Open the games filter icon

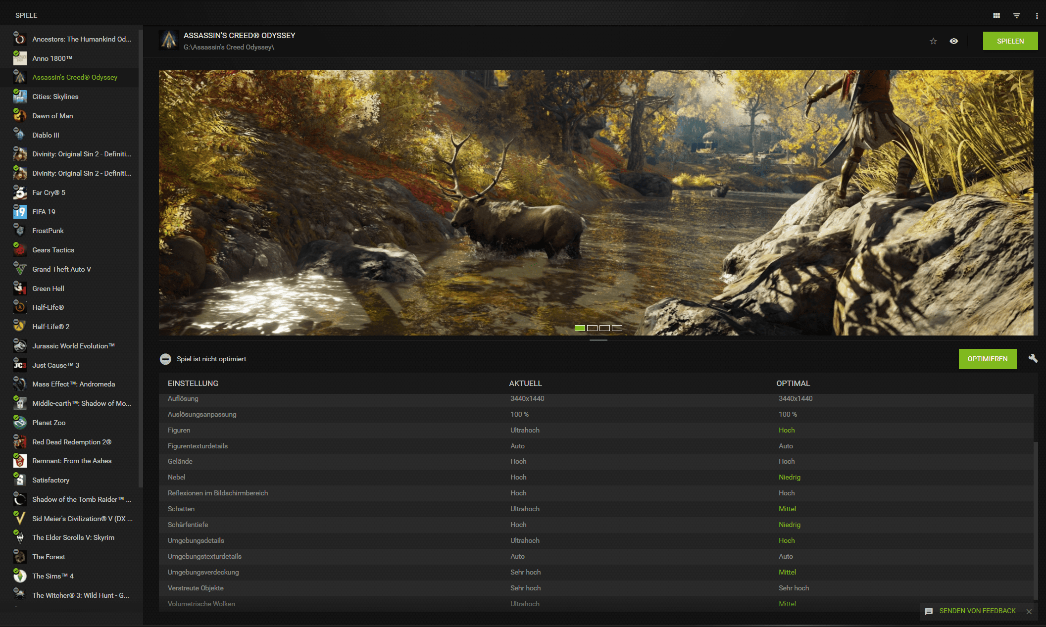1016,15
